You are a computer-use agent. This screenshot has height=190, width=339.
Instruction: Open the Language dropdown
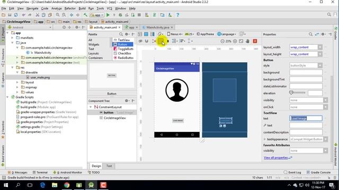pyautogui.click(x=227, y=34)
